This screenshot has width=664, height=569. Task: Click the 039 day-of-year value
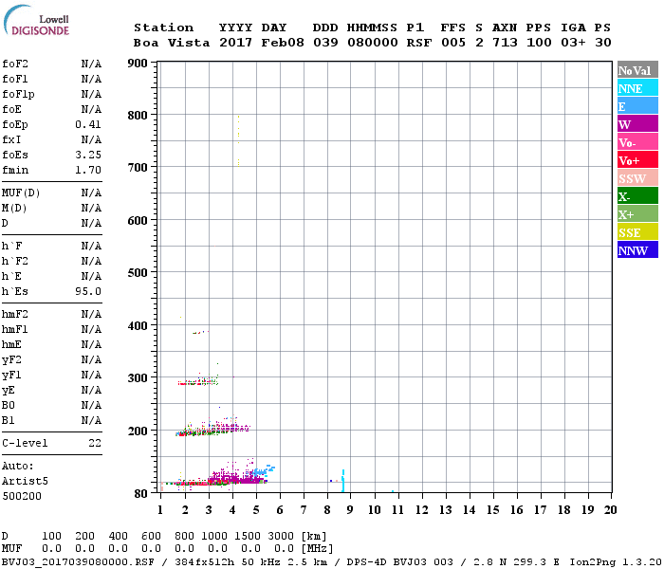[325, 43]
